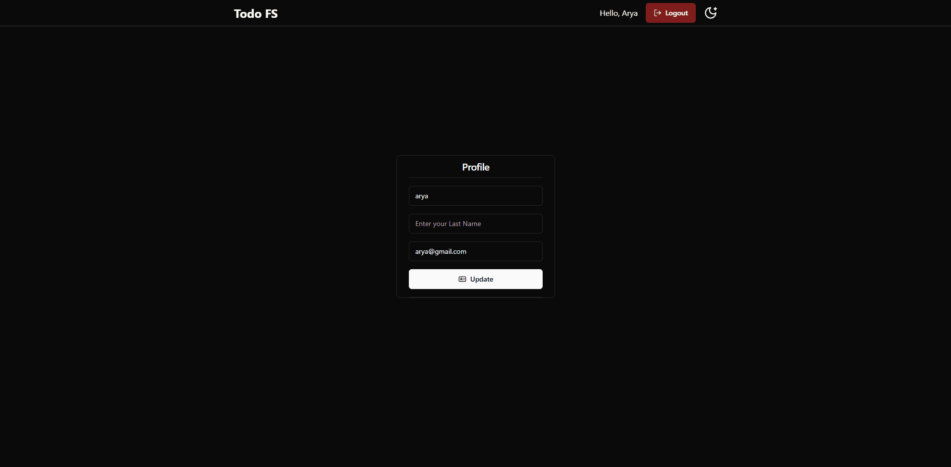This screenshot has width=951, height=467.
Task: Switch the theme using the crescent moon icon
Action: point(711,13)
